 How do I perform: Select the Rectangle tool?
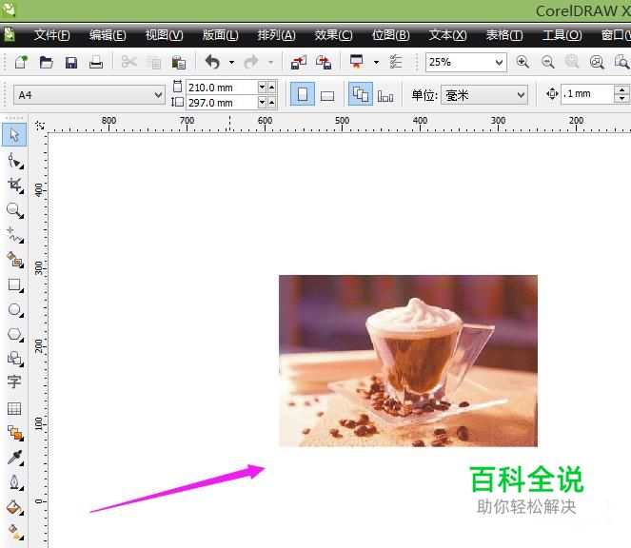point(15,284)
